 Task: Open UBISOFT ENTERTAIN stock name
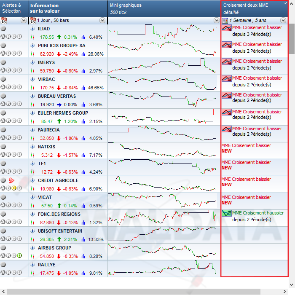(x=60, y=231)
